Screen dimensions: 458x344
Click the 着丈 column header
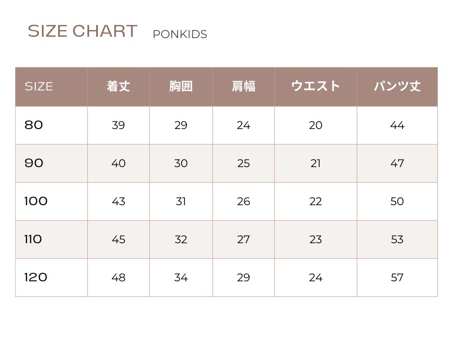pyautogui.click(x=118, y=86)
